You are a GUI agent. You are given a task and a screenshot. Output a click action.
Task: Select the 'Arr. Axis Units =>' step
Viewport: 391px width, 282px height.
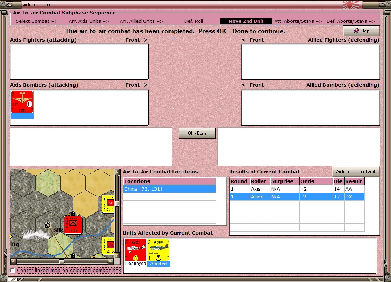[89, 21]
